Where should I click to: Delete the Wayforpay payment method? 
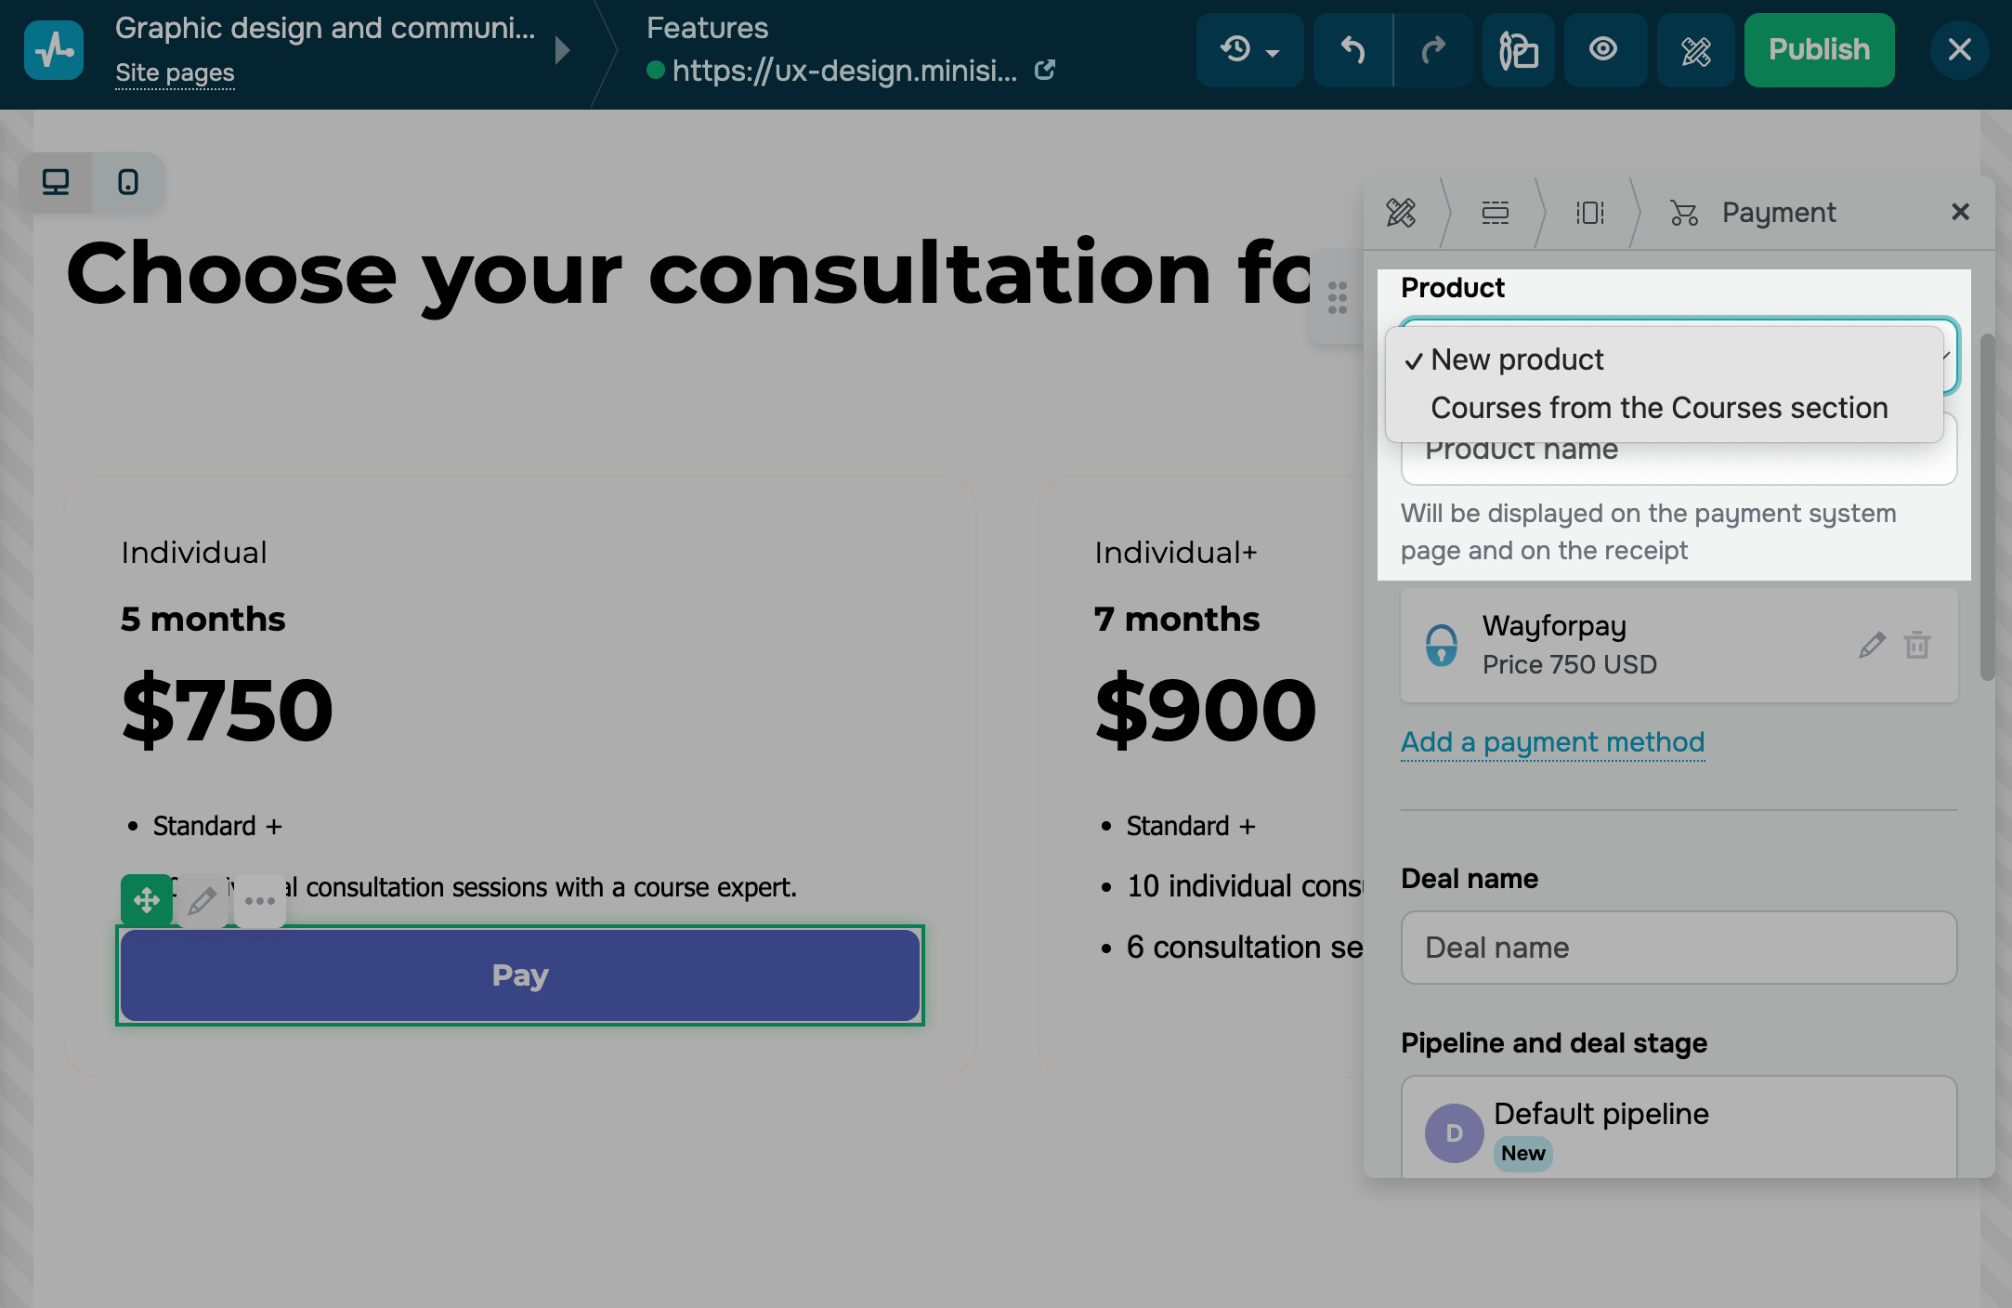[x=1917, y=645]
